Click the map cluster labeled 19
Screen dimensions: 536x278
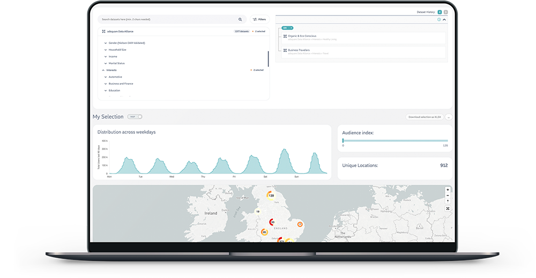pyautogui.click(x=258, y=212)
